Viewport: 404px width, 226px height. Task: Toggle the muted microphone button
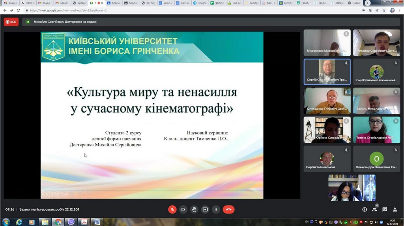(x=172, y=209)
